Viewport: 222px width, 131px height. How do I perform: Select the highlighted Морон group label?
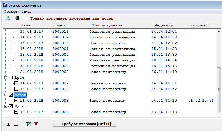(20, 95)
